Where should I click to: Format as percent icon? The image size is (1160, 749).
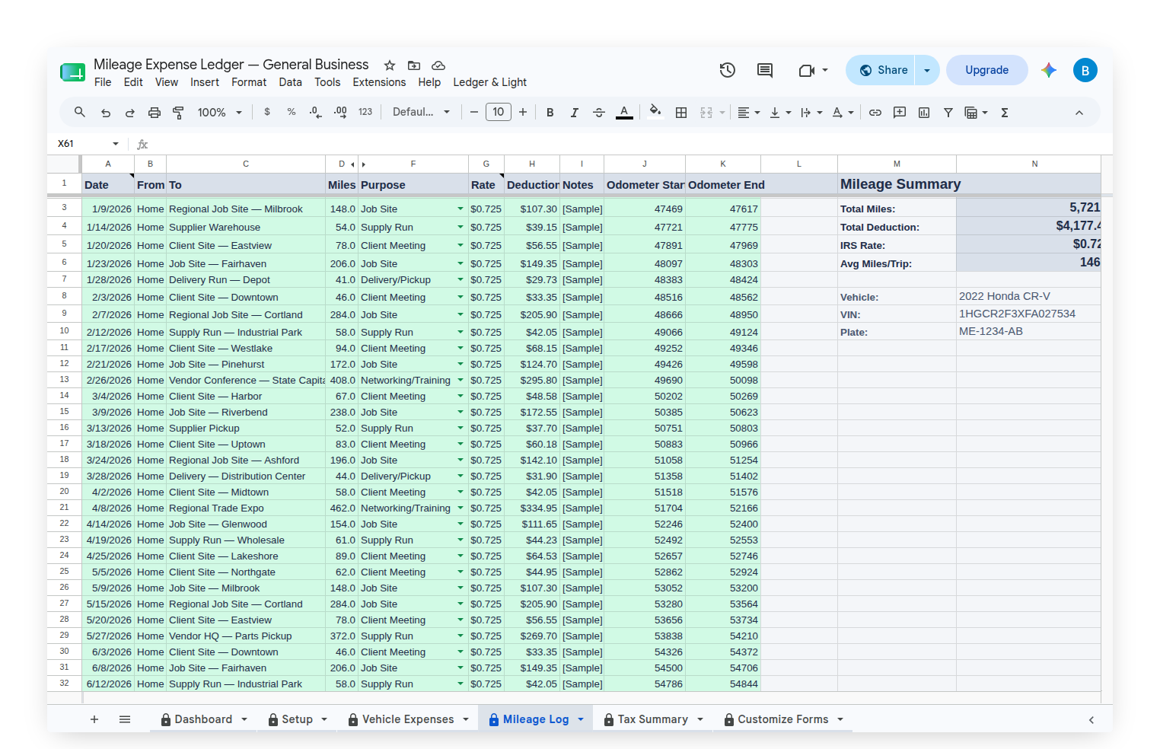(292, 112)
